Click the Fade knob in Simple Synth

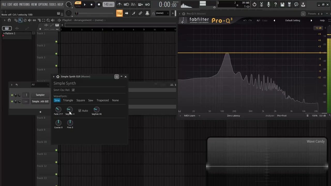58,110
